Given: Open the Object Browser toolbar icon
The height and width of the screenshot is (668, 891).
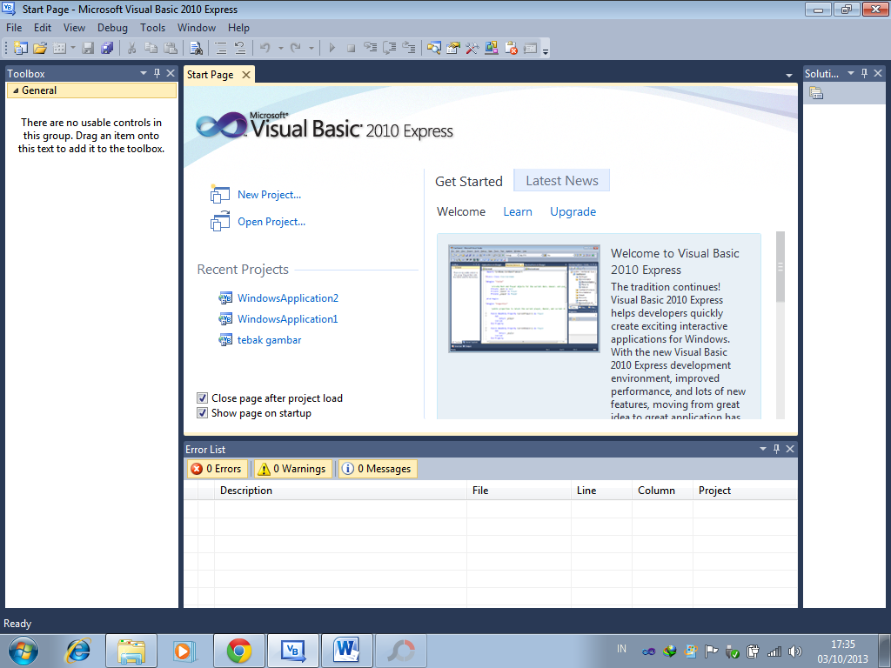Looking at the screenshot, I should pyautogui.click(x=492, y=49).
